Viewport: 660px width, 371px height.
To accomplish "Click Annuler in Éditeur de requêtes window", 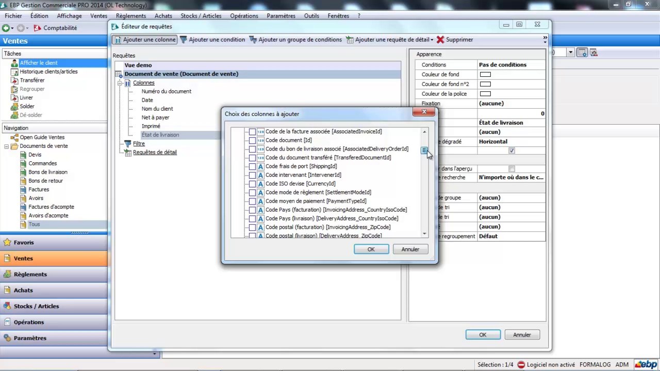I will tap(522, 335).
